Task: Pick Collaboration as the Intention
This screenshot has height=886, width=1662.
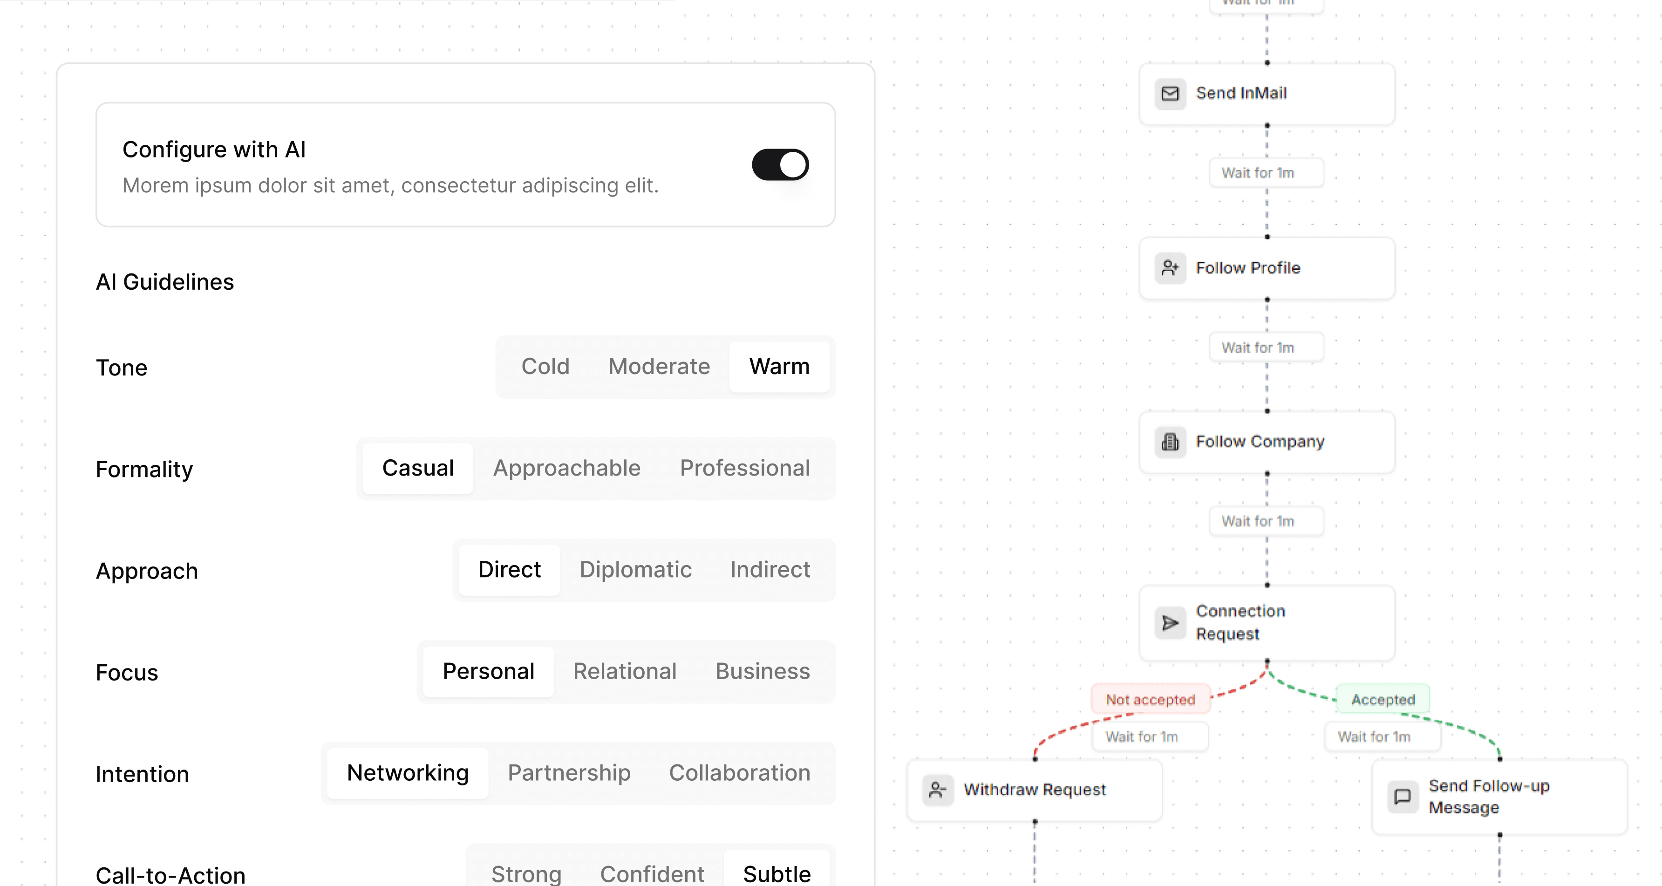Action: coord(739,773)
